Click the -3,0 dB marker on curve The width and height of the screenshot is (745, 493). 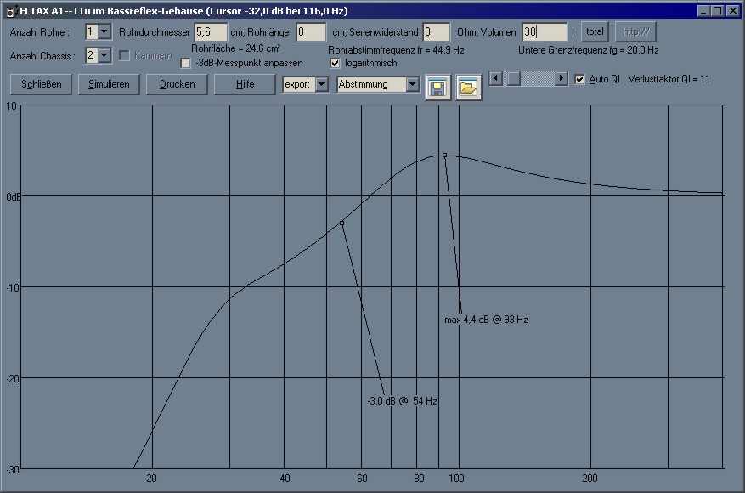coord(341,223)
